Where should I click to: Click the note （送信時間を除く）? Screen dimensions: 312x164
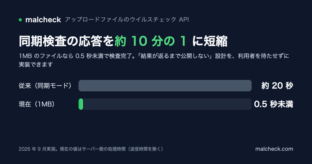pyautogui.click(x=145, y=149)
